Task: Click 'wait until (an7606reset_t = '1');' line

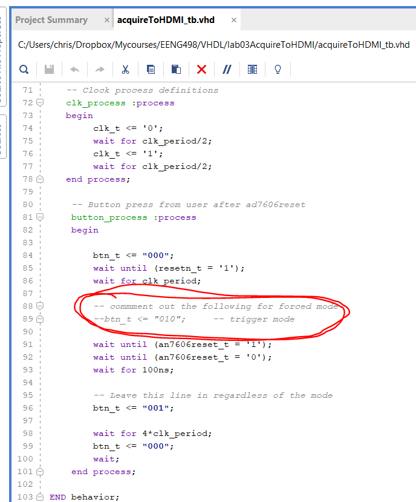Action: click(183, 345)
